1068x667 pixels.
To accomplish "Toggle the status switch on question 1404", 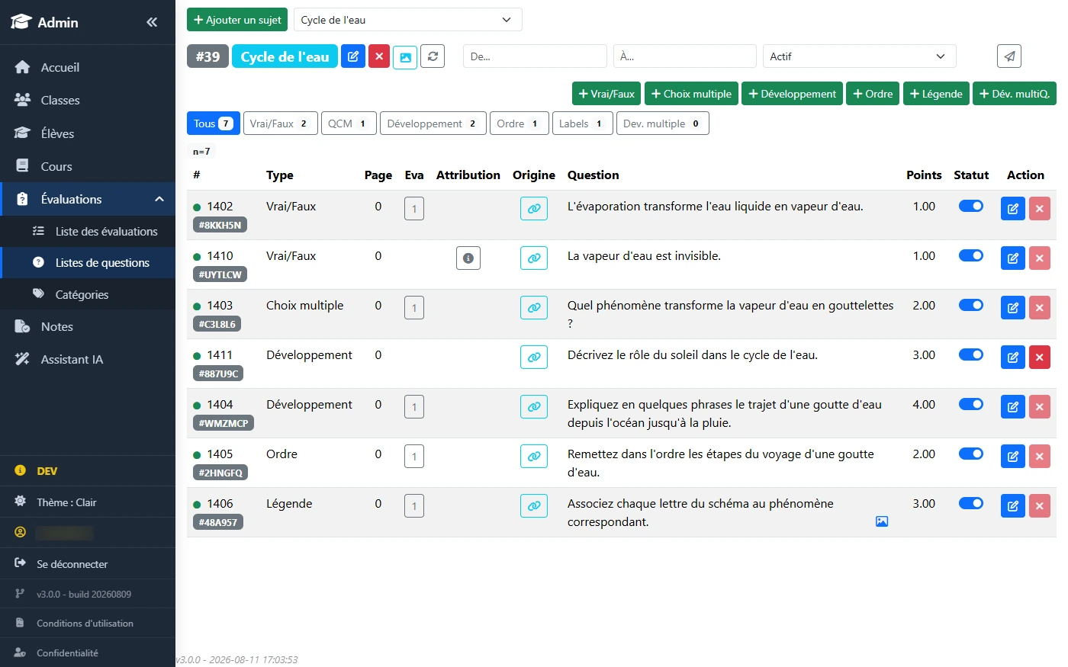I will [971, 404].
